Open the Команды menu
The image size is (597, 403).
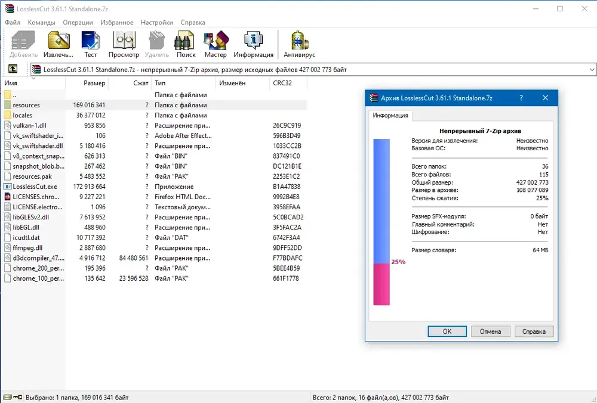[x=42, y=23]
